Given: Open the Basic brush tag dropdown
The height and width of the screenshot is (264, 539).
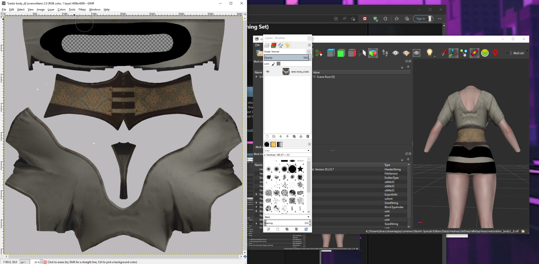Looking at the screenshot, I should click(x=287, y=217).
